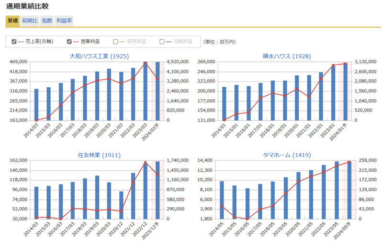Click the 3,120,000 right-axis value in 積水ハウス chart
The height and width of the screenshot is (242, 383).
[x=365, y=62]
